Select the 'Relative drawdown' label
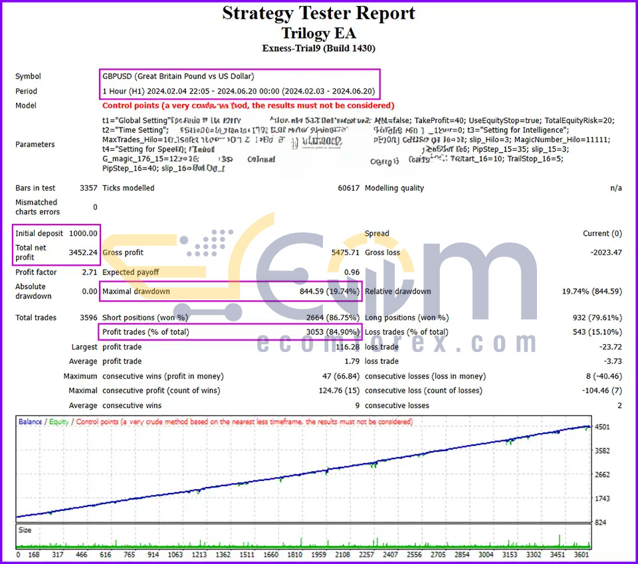 coord(398,292)
